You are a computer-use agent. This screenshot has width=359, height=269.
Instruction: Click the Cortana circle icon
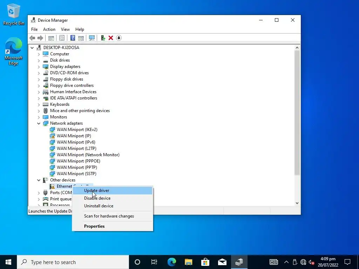[137, 262]
